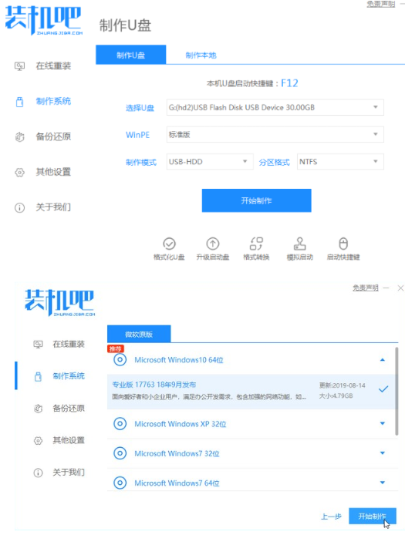
Task: Click the 本机U盘启动快捷键 F12 text
Action: [252, 83]
